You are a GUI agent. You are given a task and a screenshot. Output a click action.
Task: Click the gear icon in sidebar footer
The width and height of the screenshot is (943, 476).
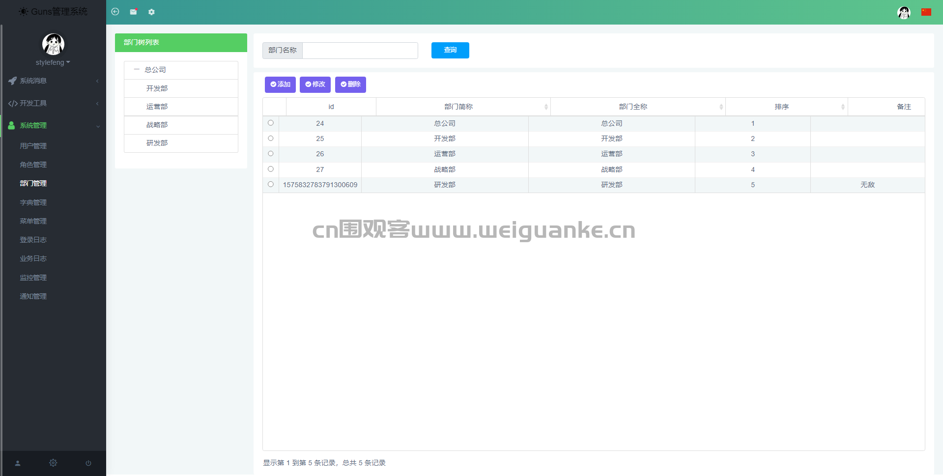(53, 463)
